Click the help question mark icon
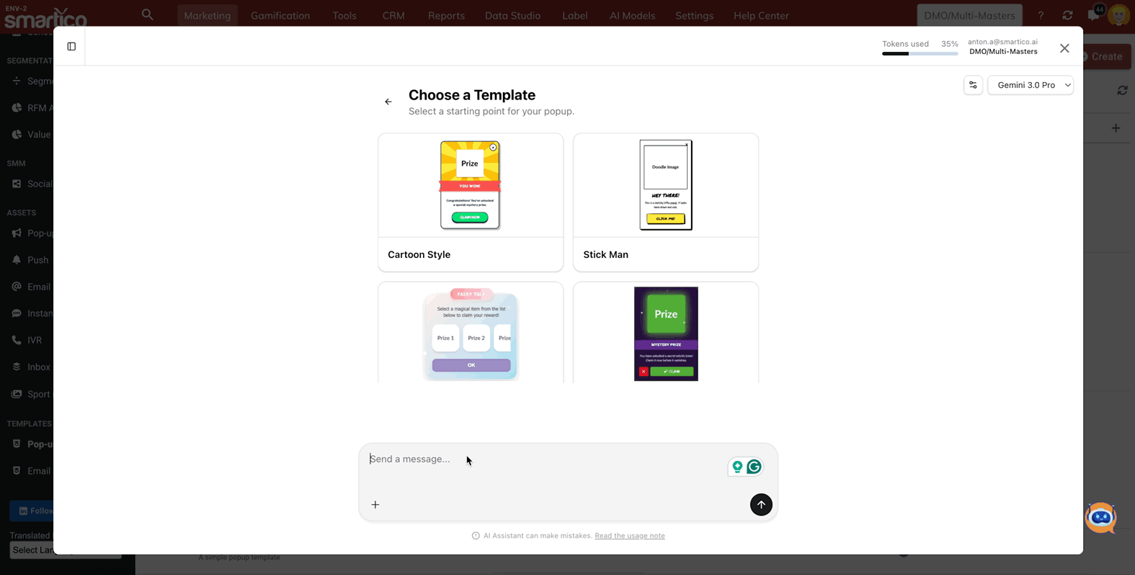 pyautogui.click(x=1041, y=15)
